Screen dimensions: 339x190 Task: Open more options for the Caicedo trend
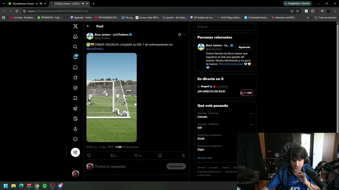tap(252, 114)
